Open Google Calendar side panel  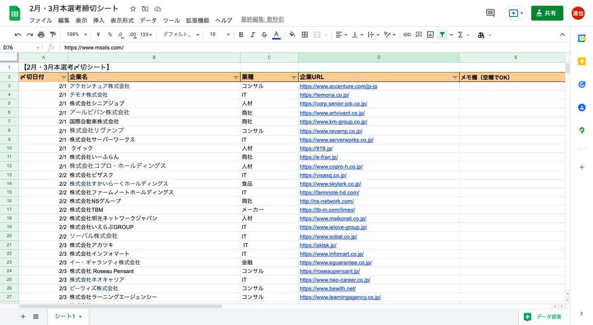(x=582, y=39)
